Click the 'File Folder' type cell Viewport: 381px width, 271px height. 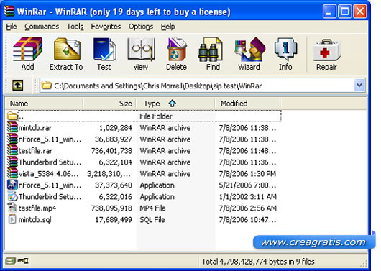click(x=156, y=116)
